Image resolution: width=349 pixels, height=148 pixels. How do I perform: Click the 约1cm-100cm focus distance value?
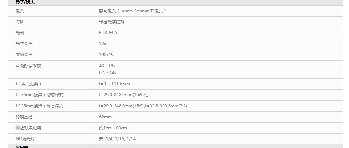click(113, 128)
